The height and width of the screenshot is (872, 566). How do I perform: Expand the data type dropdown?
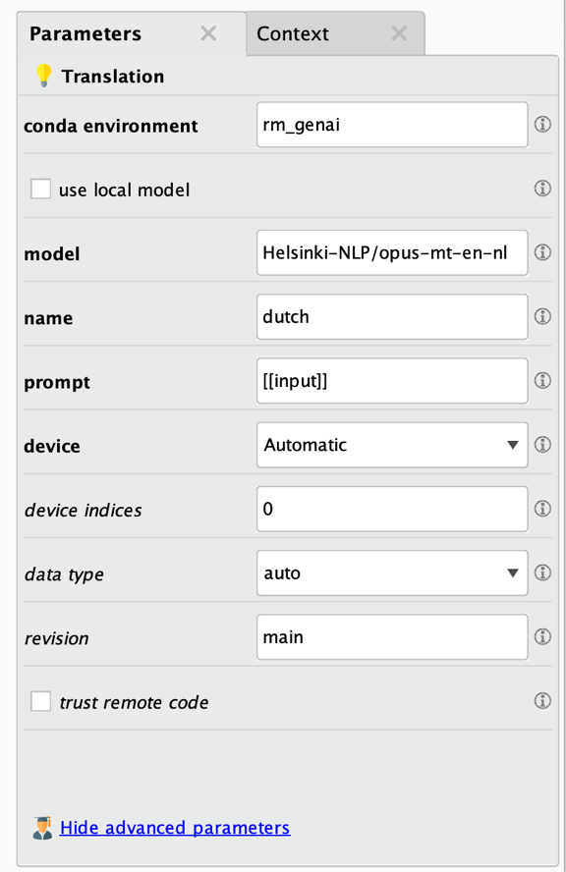391,572
